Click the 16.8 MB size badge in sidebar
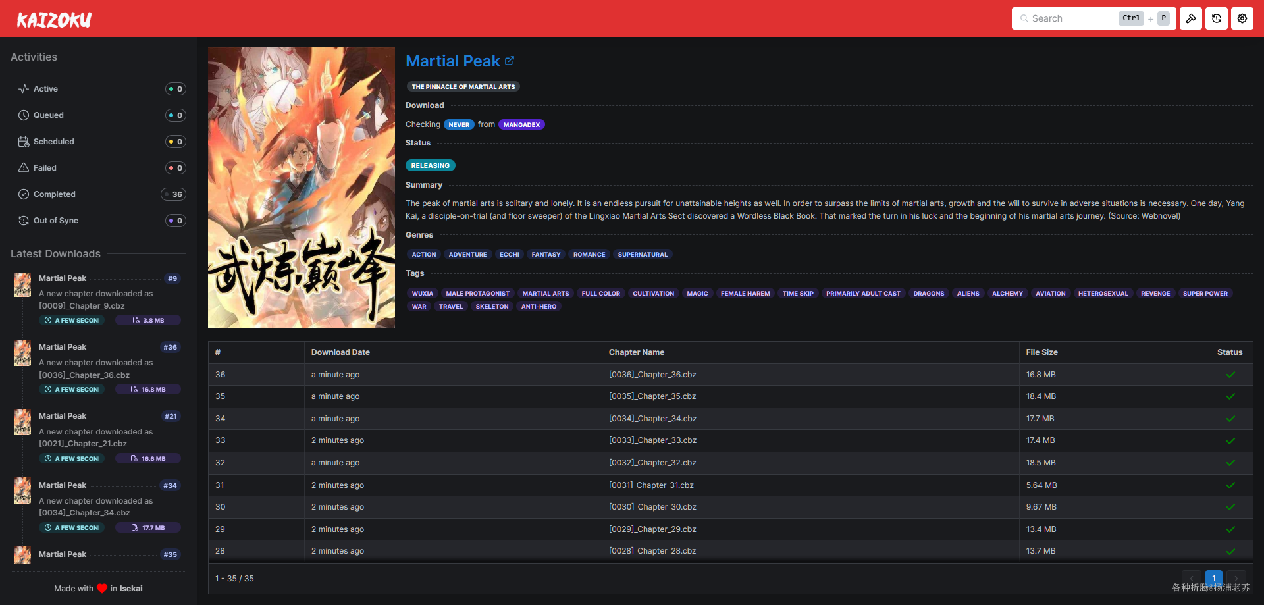 pyautogui.click(x=148, y=390)
